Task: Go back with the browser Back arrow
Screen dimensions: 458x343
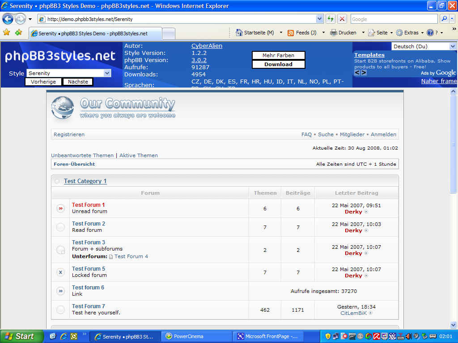Action: point(8,19)
